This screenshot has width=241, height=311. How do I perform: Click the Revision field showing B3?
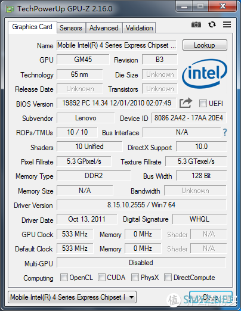tap(159, 60)
